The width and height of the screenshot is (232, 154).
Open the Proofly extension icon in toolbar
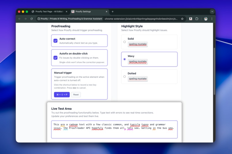click(191, 19)
